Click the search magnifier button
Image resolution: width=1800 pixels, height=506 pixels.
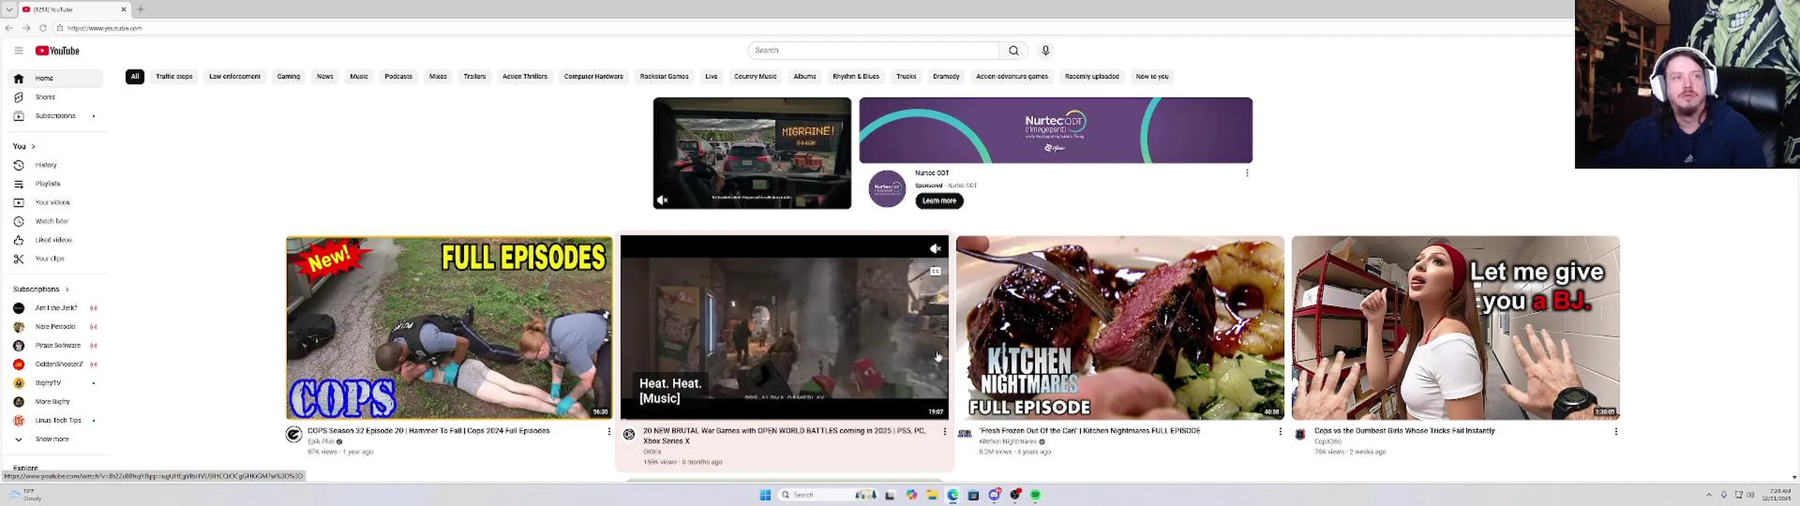1013,51
